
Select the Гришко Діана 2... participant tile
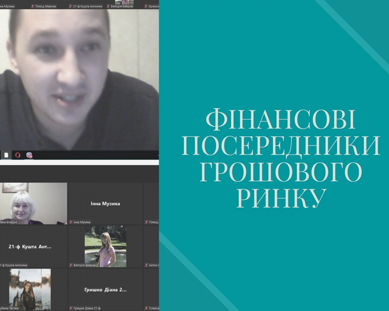[x=106, y=289]
